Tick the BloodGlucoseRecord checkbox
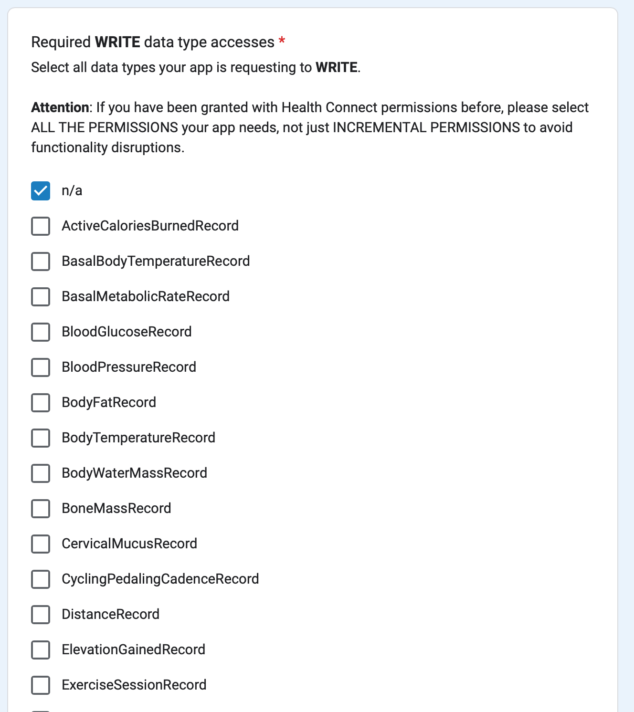The width and height of the screenshot is (634, 712). pos(41,332)
